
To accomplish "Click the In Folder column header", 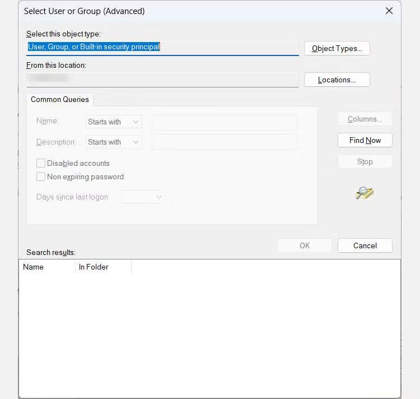I will coord(103,267).
